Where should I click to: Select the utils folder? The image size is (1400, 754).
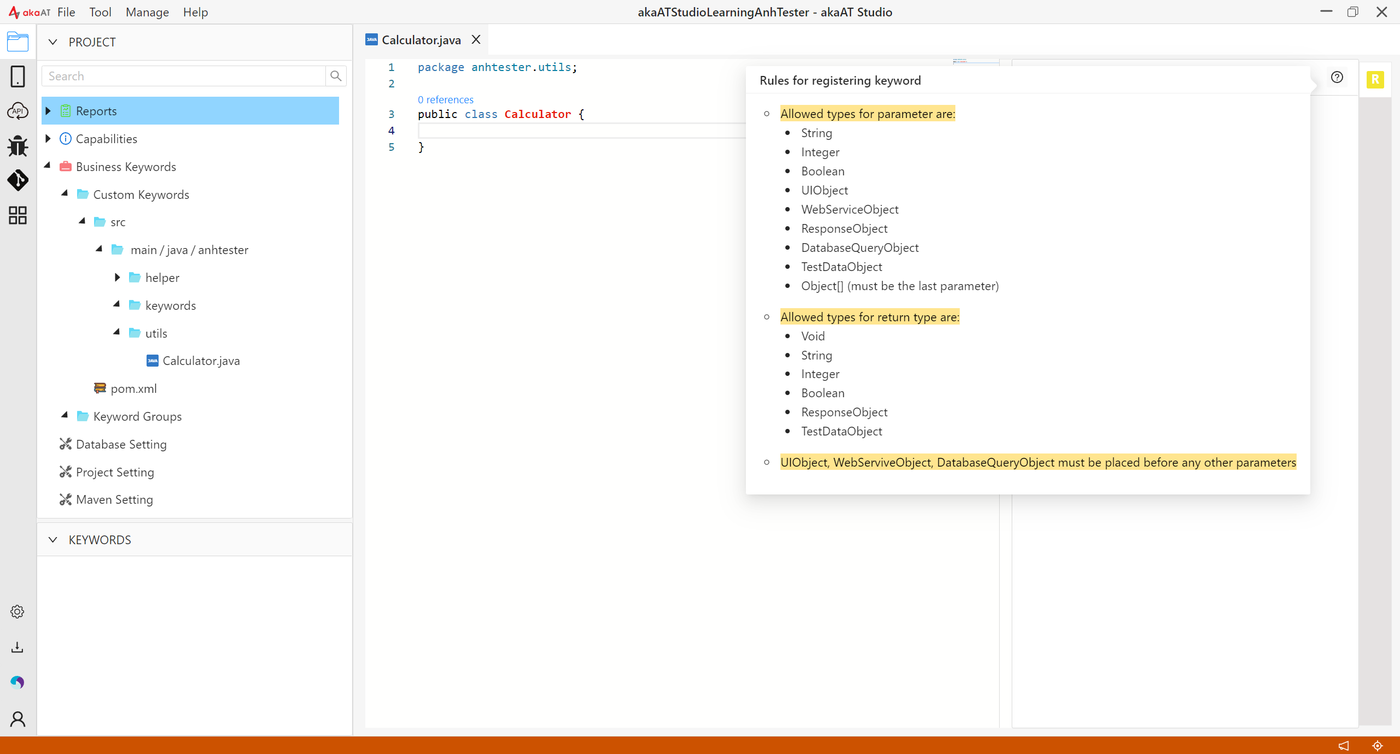coord(156,333)
